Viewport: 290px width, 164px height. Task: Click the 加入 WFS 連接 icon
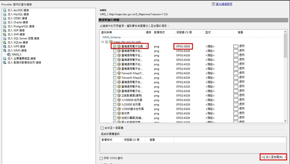[x=5, y=46]
